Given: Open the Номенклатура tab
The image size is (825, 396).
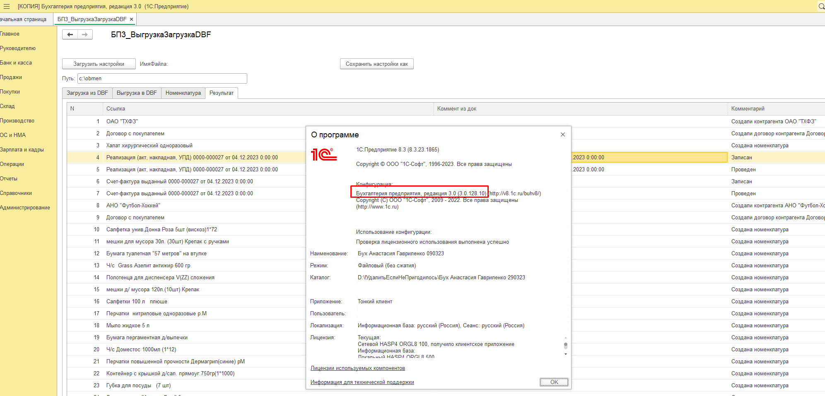Looking at the screenshot, I should 183,93.
